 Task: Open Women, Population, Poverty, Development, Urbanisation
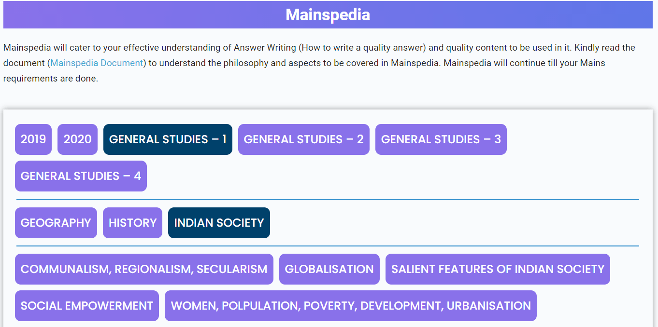[351, 306]
